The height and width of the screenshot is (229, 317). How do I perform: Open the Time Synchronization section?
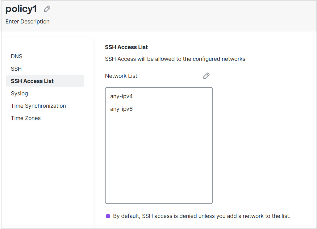(x=38, y=106)
